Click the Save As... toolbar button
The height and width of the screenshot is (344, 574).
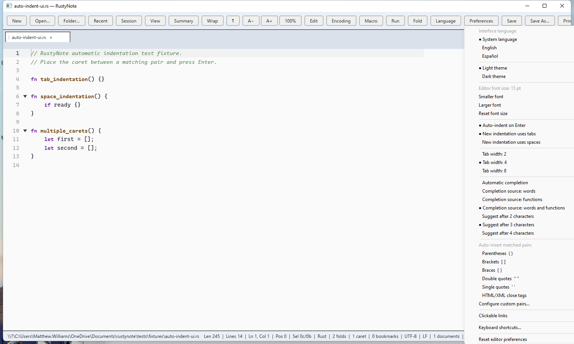(540, 21)
